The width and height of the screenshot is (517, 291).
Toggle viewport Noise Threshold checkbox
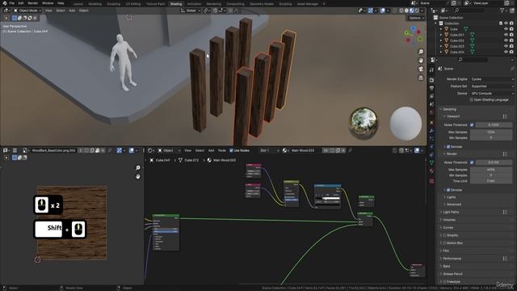coord(472,125)
